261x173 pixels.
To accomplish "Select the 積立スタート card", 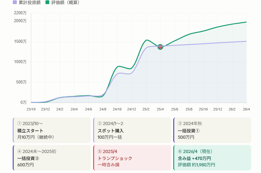I will (x=52, y=130).
